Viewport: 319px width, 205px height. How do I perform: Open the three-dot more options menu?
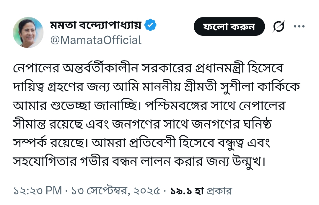point(299,27)
